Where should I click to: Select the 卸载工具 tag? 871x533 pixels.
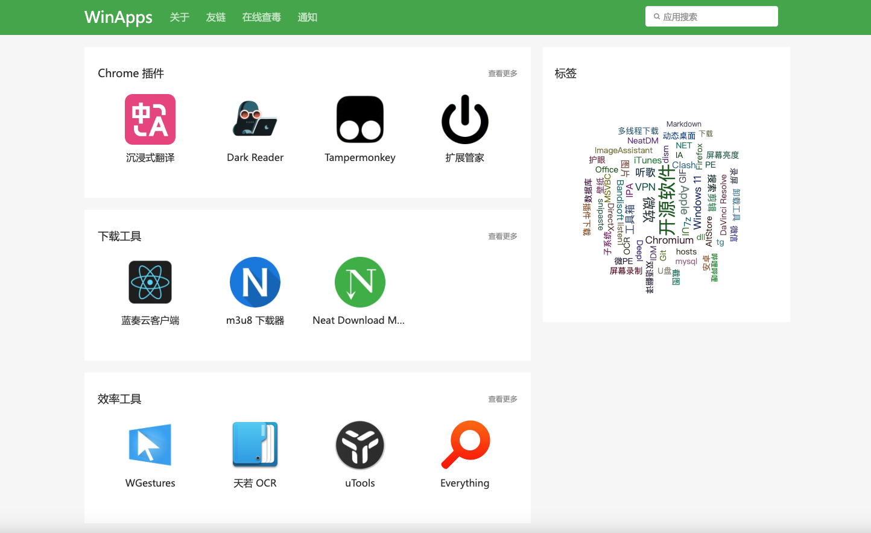(x=736, y=205)
